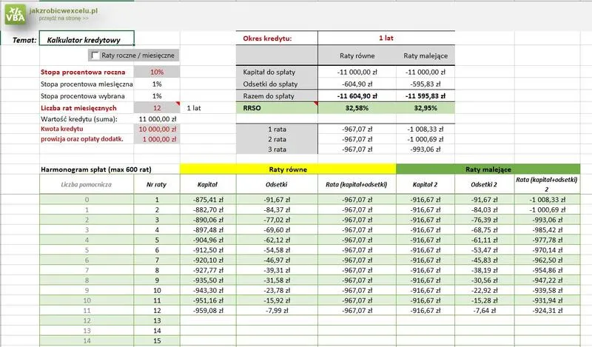Toggle the 'Raty roczne / miesięczne' checkbox

click(95, 55)
